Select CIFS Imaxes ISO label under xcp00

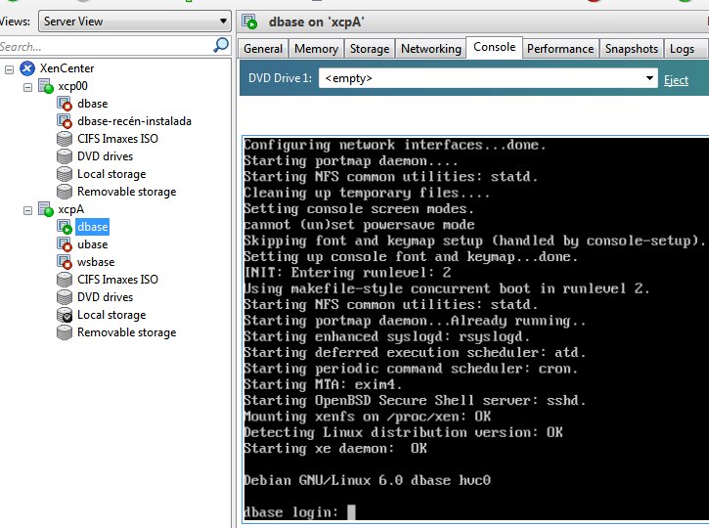tap(117, 139)
